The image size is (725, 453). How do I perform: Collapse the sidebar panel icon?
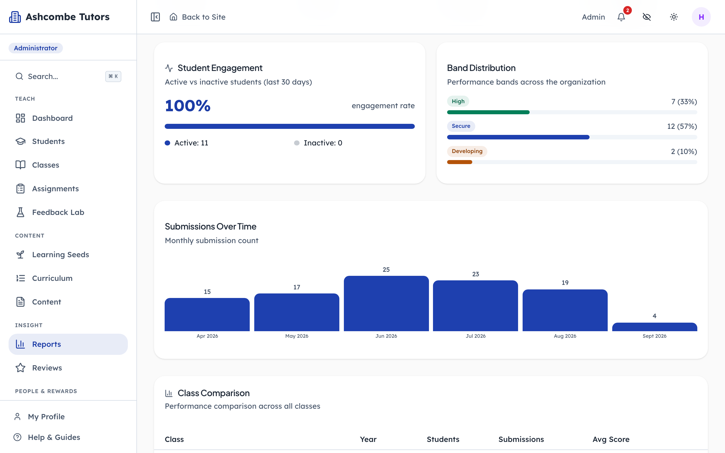point(155,17)
